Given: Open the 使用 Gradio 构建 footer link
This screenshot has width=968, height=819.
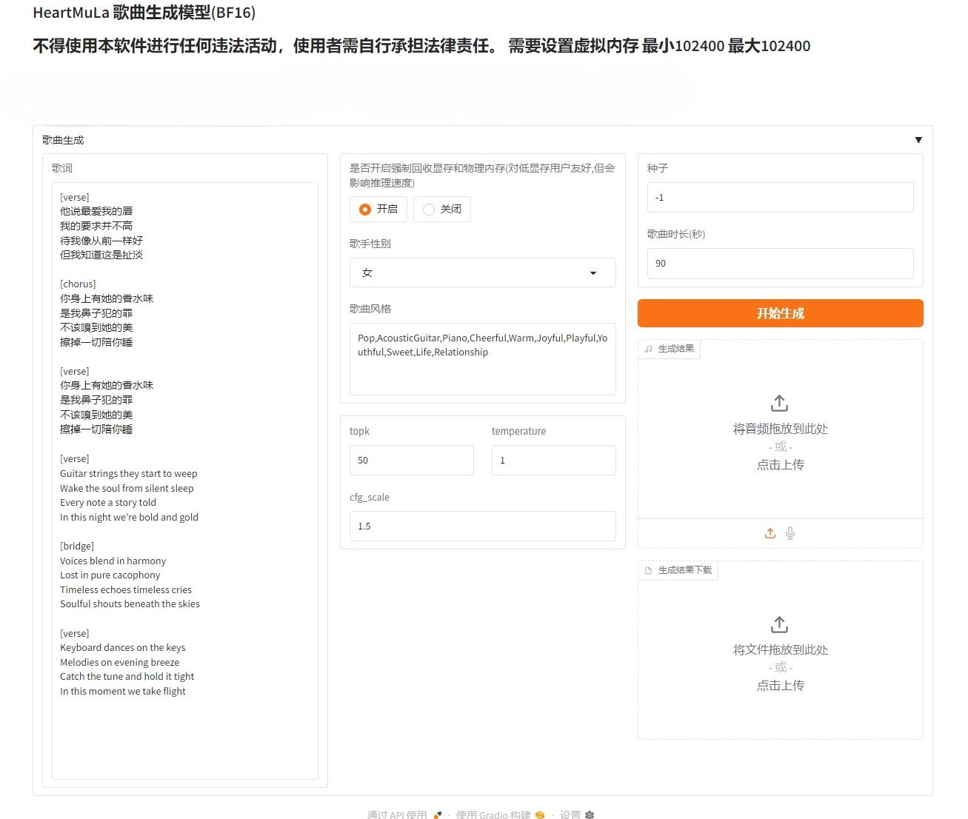Looking at the screenshot, I should point(493,815).
